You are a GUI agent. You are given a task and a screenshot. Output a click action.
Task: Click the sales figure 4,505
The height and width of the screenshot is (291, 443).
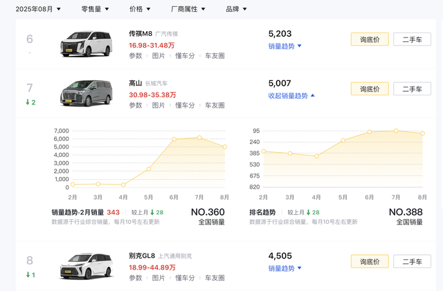tap(280, 256)
